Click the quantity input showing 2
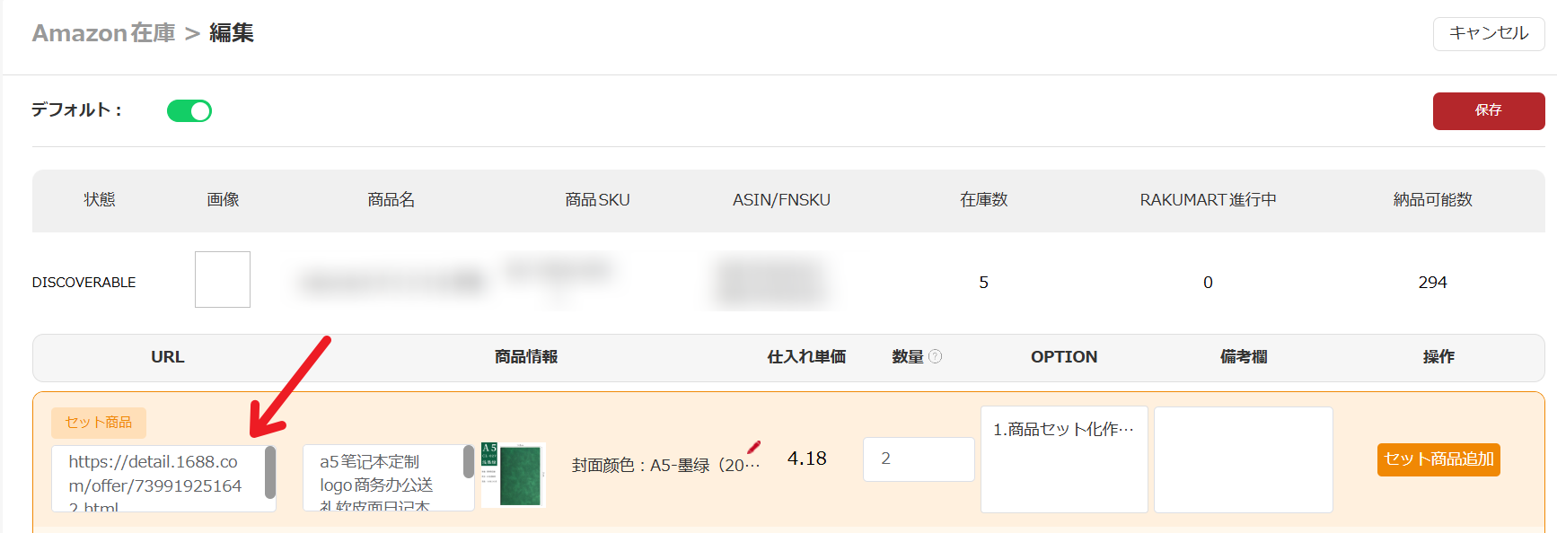Screen dimensions: 1557x533 pos(918,459)
